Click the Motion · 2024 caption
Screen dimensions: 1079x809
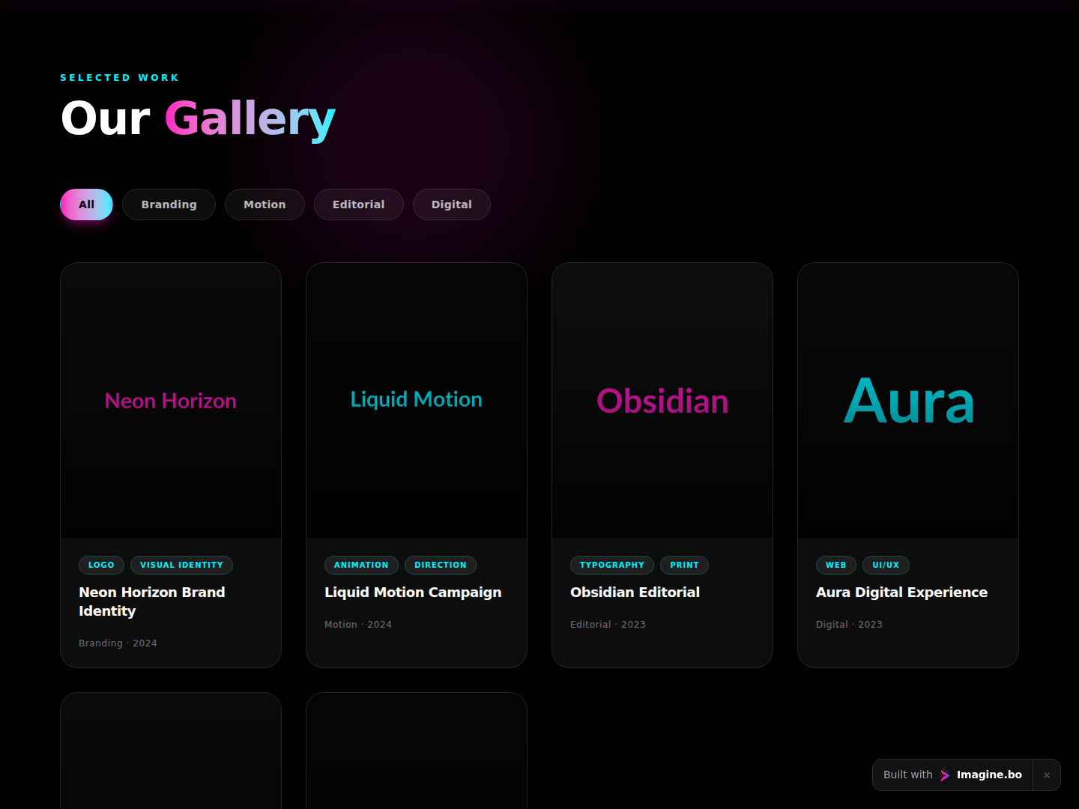tap(358, 625)
